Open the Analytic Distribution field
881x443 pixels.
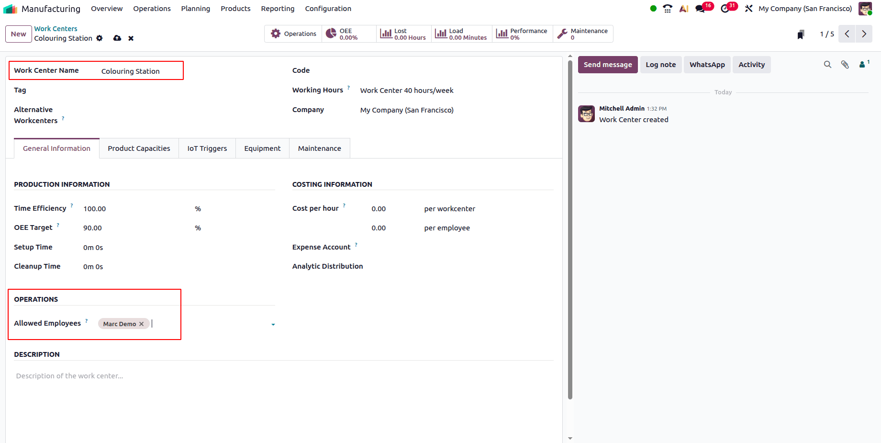(462, 266)
